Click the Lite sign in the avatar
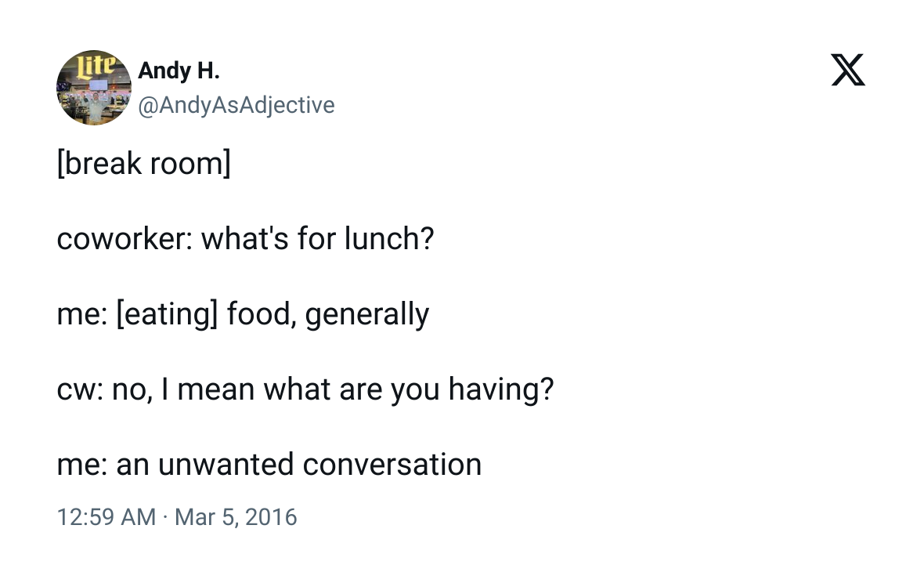Screen dimensions: 924x583 tap(100, 64)
